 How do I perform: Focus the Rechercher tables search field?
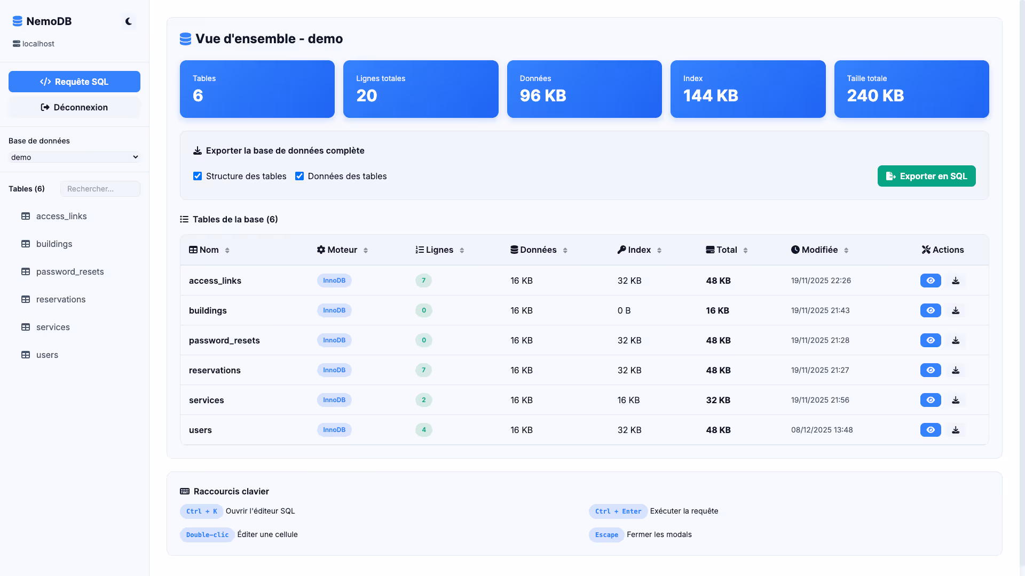pyautogui.click(x=100, y=189)
